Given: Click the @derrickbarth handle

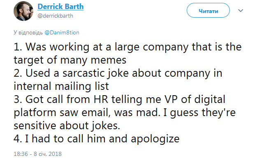Looking at the screenshot, I should coord(55,16).
